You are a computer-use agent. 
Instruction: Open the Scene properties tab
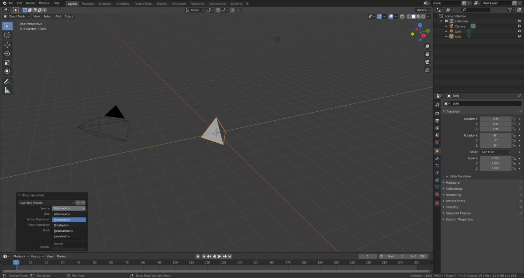click(437, 135)
